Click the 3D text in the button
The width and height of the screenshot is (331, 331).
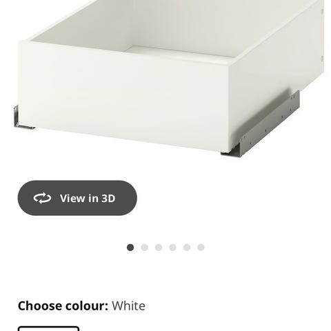pyautogui.click(x=108, y=198)
